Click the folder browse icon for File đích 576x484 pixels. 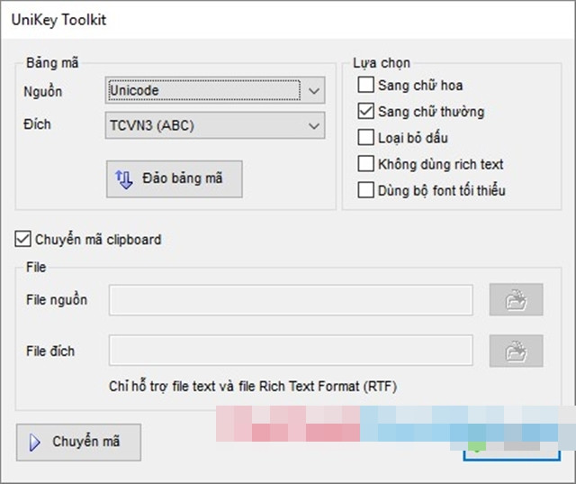coord(516,351)
